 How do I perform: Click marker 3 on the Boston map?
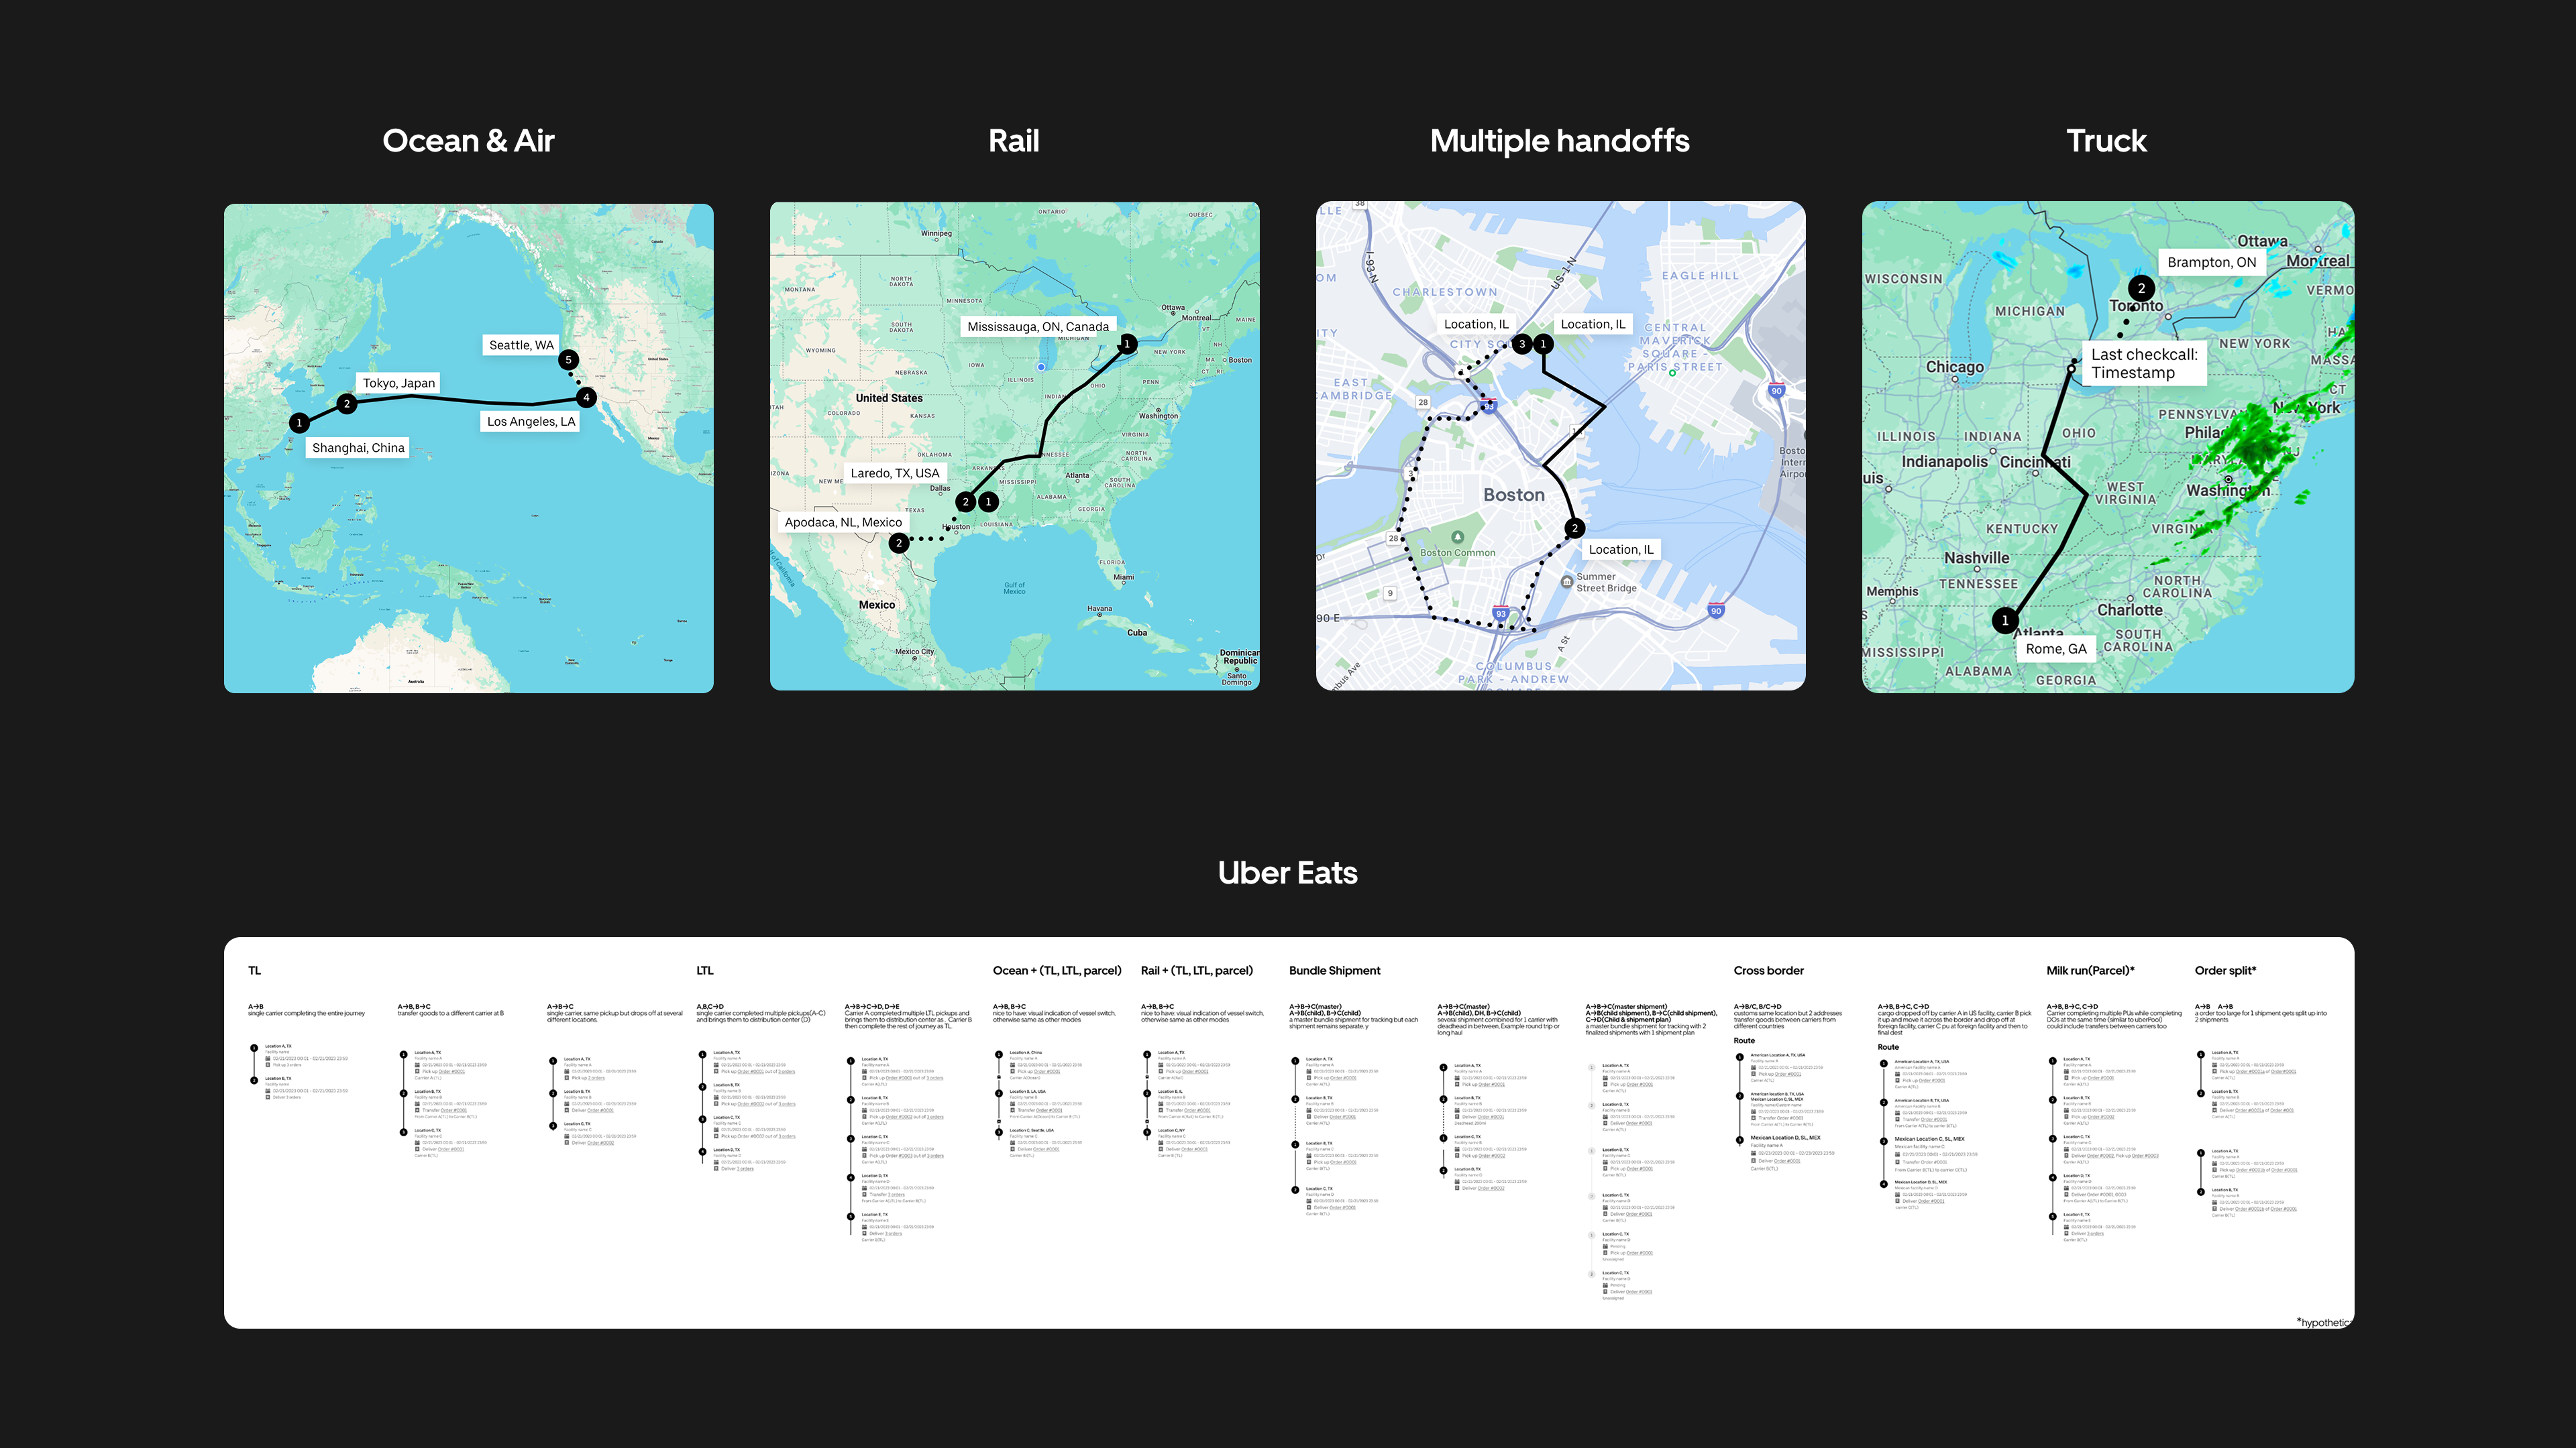tap(1522, 344)
